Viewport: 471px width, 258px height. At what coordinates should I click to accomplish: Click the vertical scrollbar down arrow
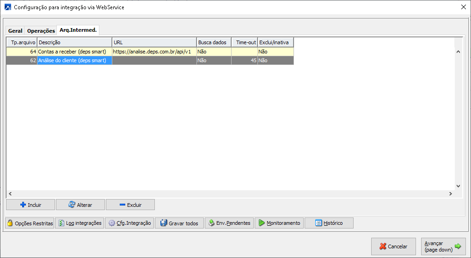(x=458, y=186)
